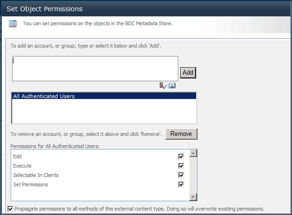Toggle the Edit permission checkbox
The height and width of the screenshot is (215, 292).
pyautogui.click(x=181, y=156)
